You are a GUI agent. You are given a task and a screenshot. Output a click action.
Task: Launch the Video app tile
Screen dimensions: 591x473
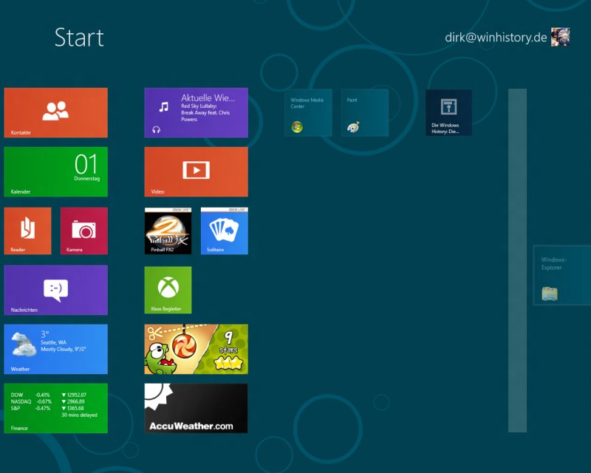(x=196, y=171)
